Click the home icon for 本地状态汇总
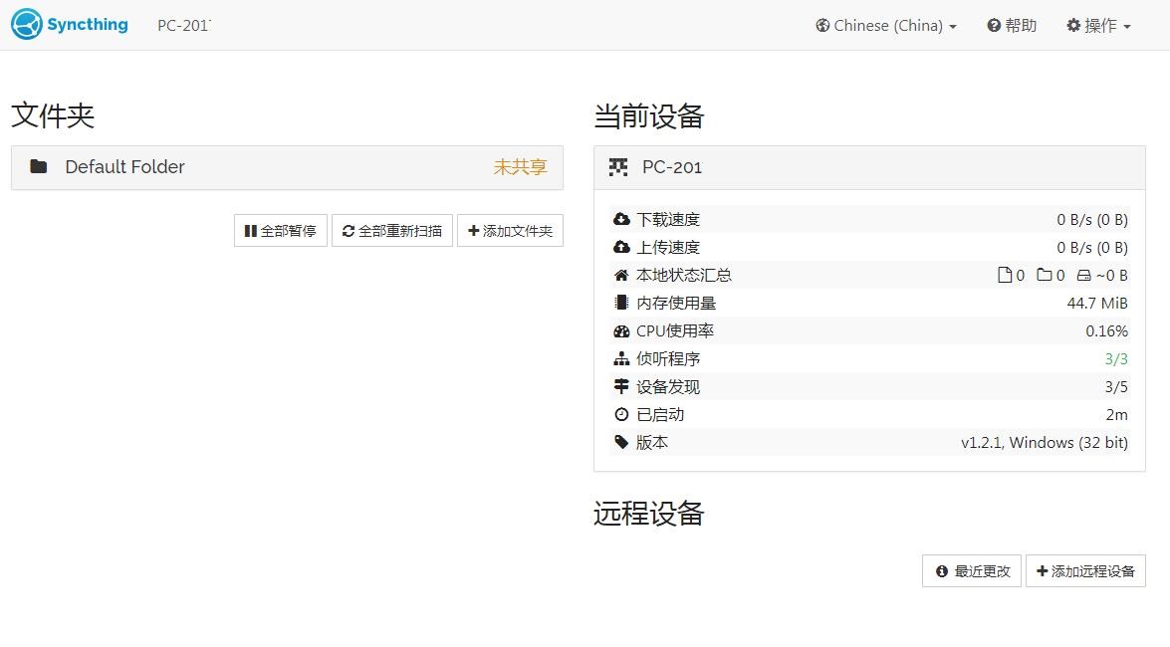The image size is (1170, 647). click(621, 276)
